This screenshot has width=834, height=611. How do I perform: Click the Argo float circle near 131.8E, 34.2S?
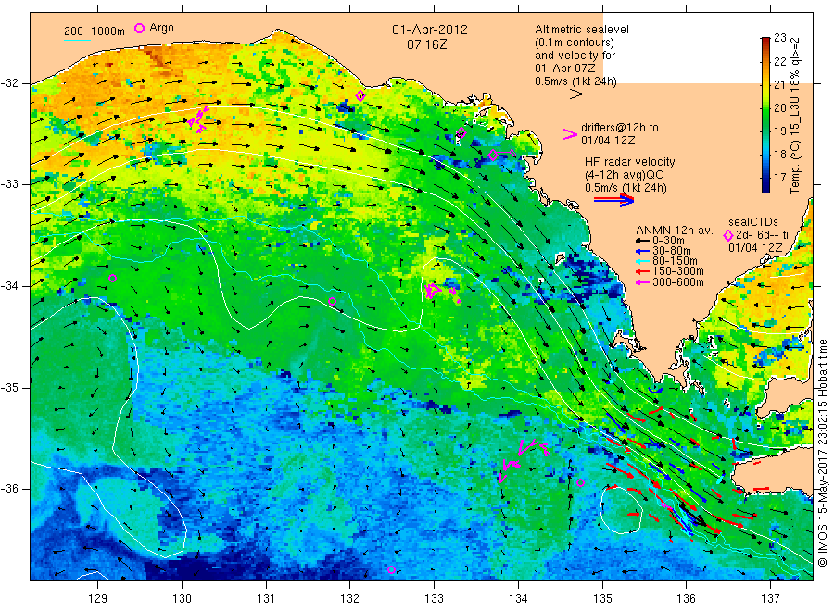(x=333, y=301)
